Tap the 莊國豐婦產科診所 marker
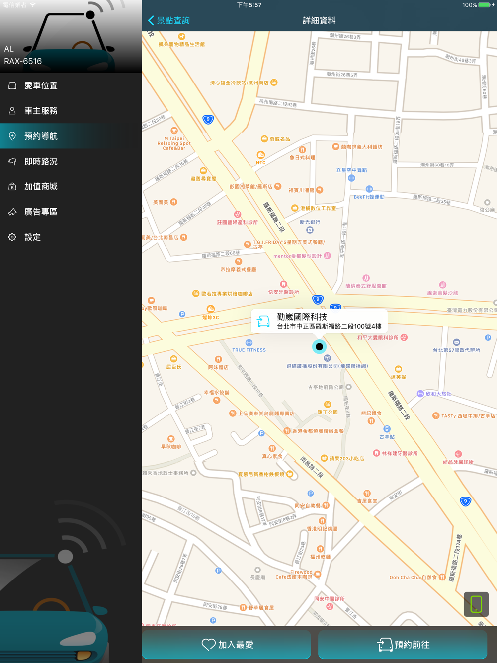Screen dimensions: 497x663 [238, 215]
